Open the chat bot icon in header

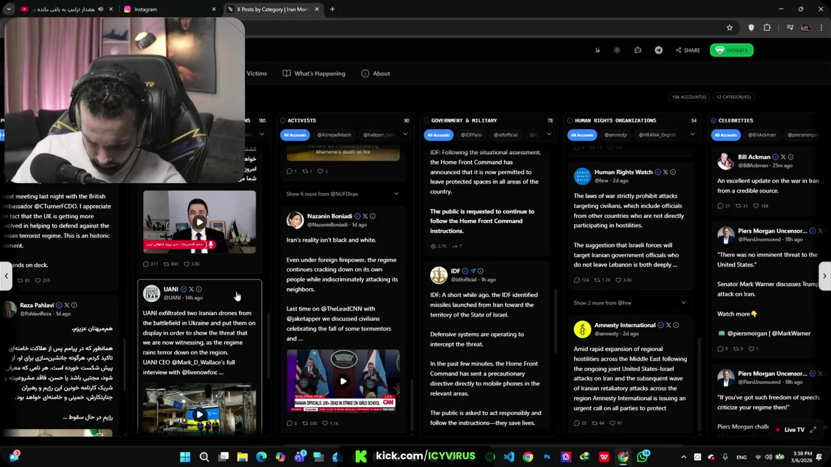click(638, 50)
